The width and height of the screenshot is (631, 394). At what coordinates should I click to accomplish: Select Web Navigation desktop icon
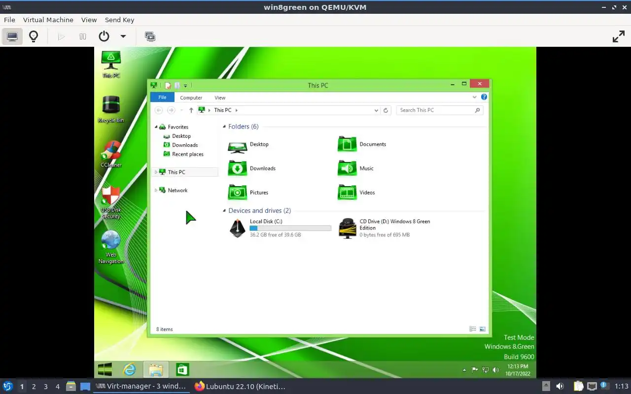(111, 247)
